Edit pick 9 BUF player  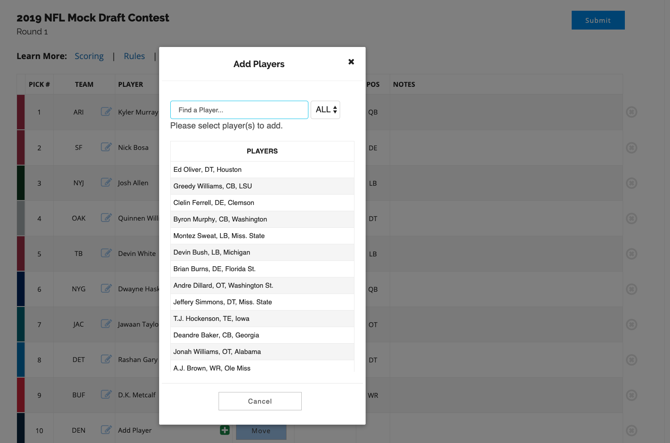pos(106,394)
